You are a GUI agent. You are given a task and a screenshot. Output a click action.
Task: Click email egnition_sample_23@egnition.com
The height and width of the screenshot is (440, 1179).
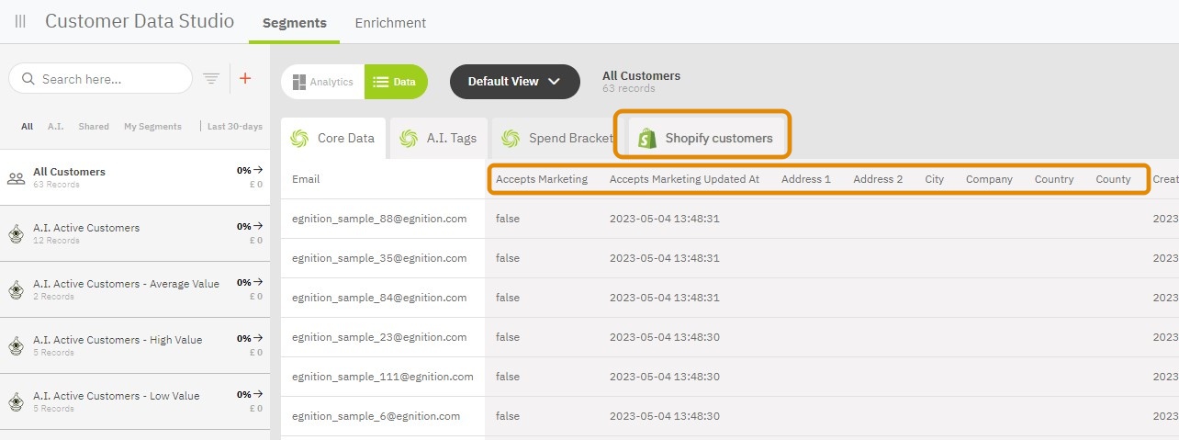[x=379, y=337]
